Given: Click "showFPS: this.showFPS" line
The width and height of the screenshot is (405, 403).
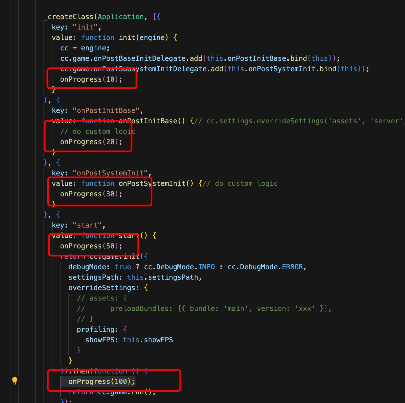Looking at the screenshot, I should 129,340.
